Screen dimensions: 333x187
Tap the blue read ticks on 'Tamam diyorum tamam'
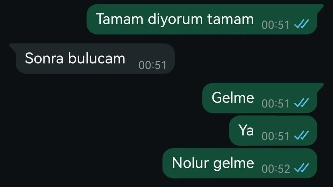(301, 25)
